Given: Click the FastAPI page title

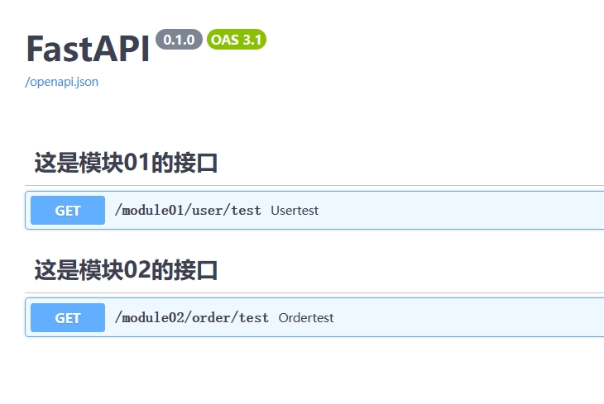Looking at the screenshot, I should click(88, 50).
